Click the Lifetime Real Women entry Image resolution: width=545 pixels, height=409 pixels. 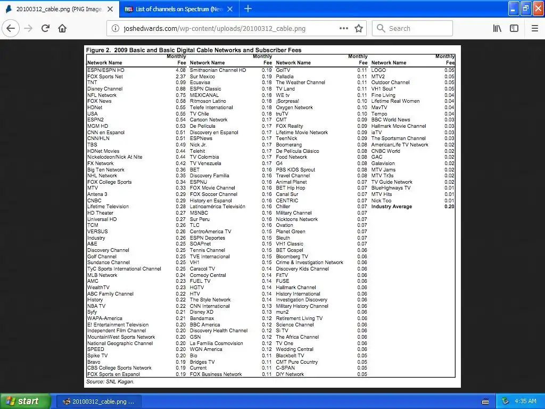pos(395,101)
